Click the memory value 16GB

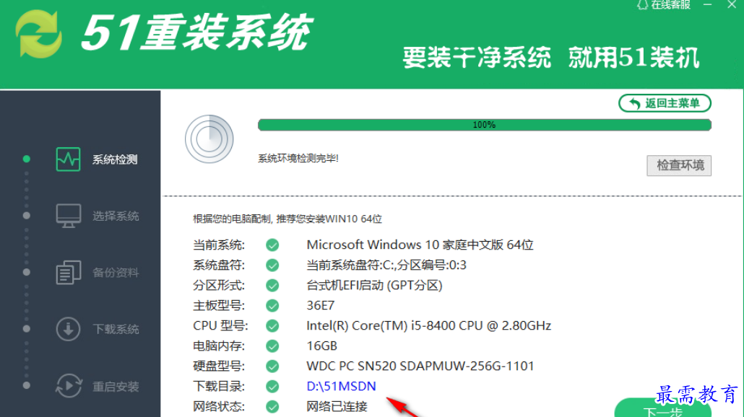point(321,346)
